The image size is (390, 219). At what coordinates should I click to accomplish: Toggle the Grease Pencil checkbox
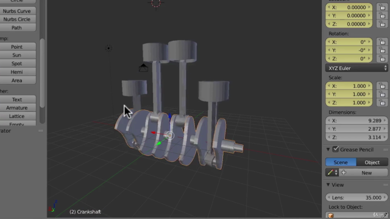point(336,149)
